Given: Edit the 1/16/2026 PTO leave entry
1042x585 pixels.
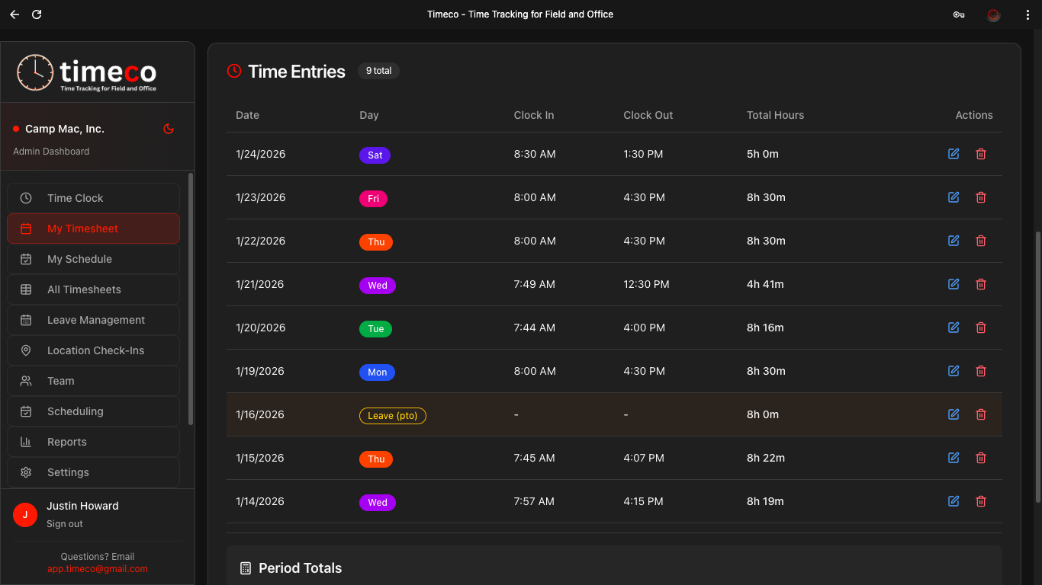Looking at the screenshot, I should (x=954, y=414).
